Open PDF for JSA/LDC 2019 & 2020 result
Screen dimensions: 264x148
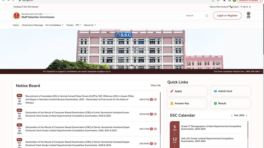(151, 114)
